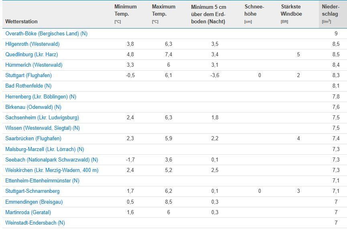Click Stuttgart-Schnarrenberg station link

coord(32,191)
